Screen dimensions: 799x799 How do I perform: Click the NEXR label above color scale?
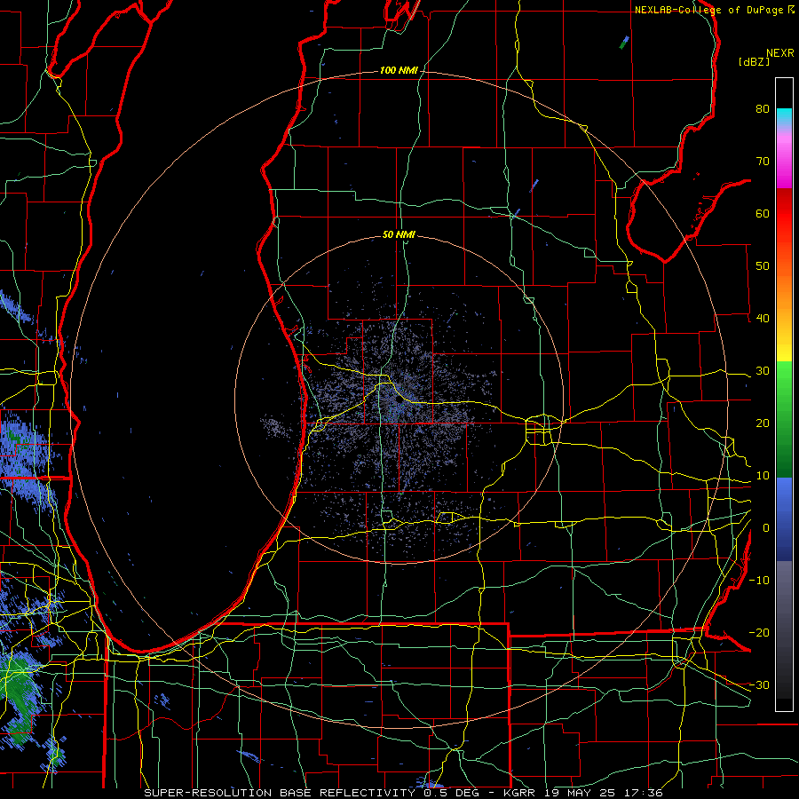click(x=779, y=53)
